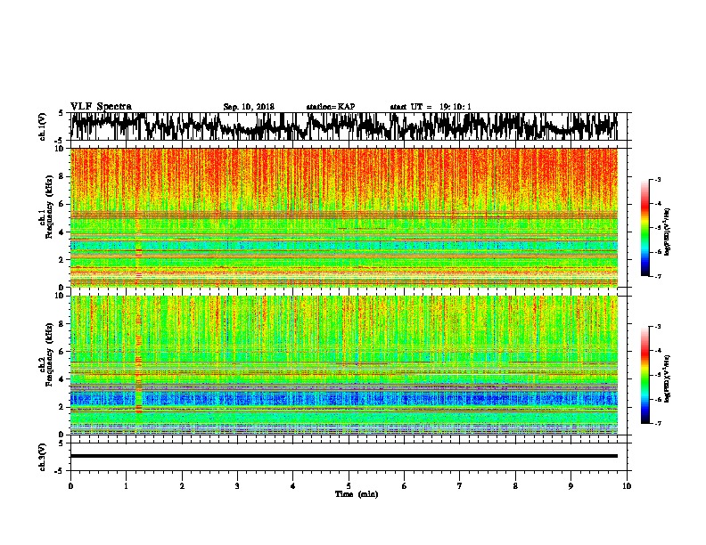Click time axis tick label "2"
Viewport: 706px width, 545px height.
click(182, 486)
